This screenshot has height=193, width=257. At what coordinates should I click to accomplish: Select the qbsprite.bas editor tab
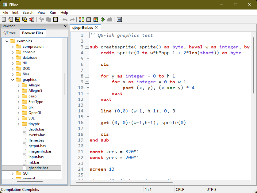pyautogui.click(x=82, y=28)
